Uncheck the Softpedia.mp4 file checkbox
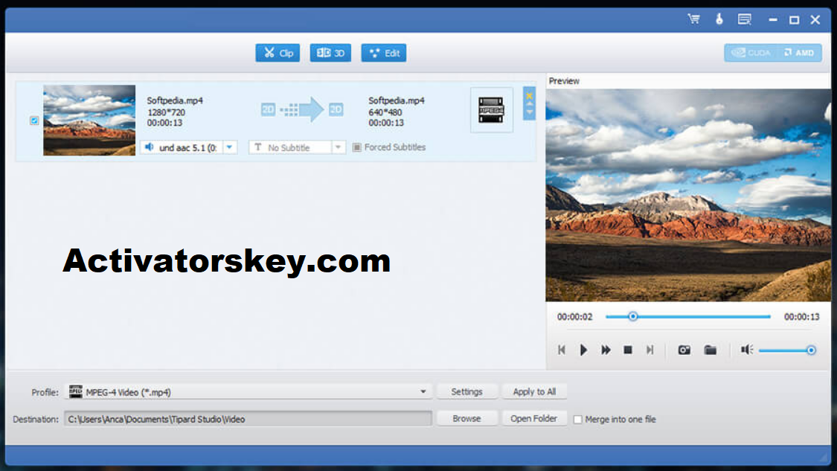The height and width of the screenshot is (471, 837). (34, 121)
